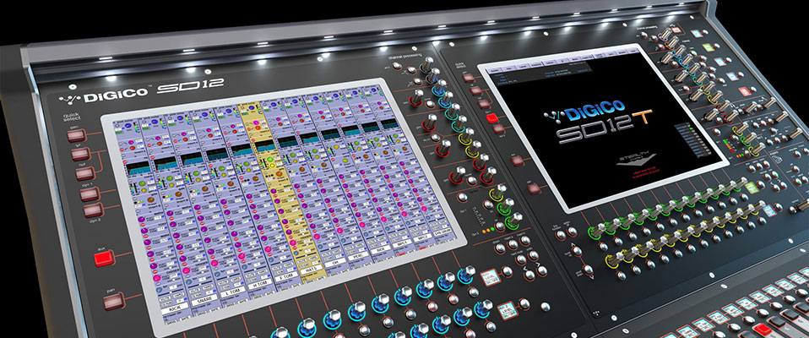Tap the DiGiCo SD12T logo on master screen
This screenshot has width=809, height=338.
click(598, 123)
